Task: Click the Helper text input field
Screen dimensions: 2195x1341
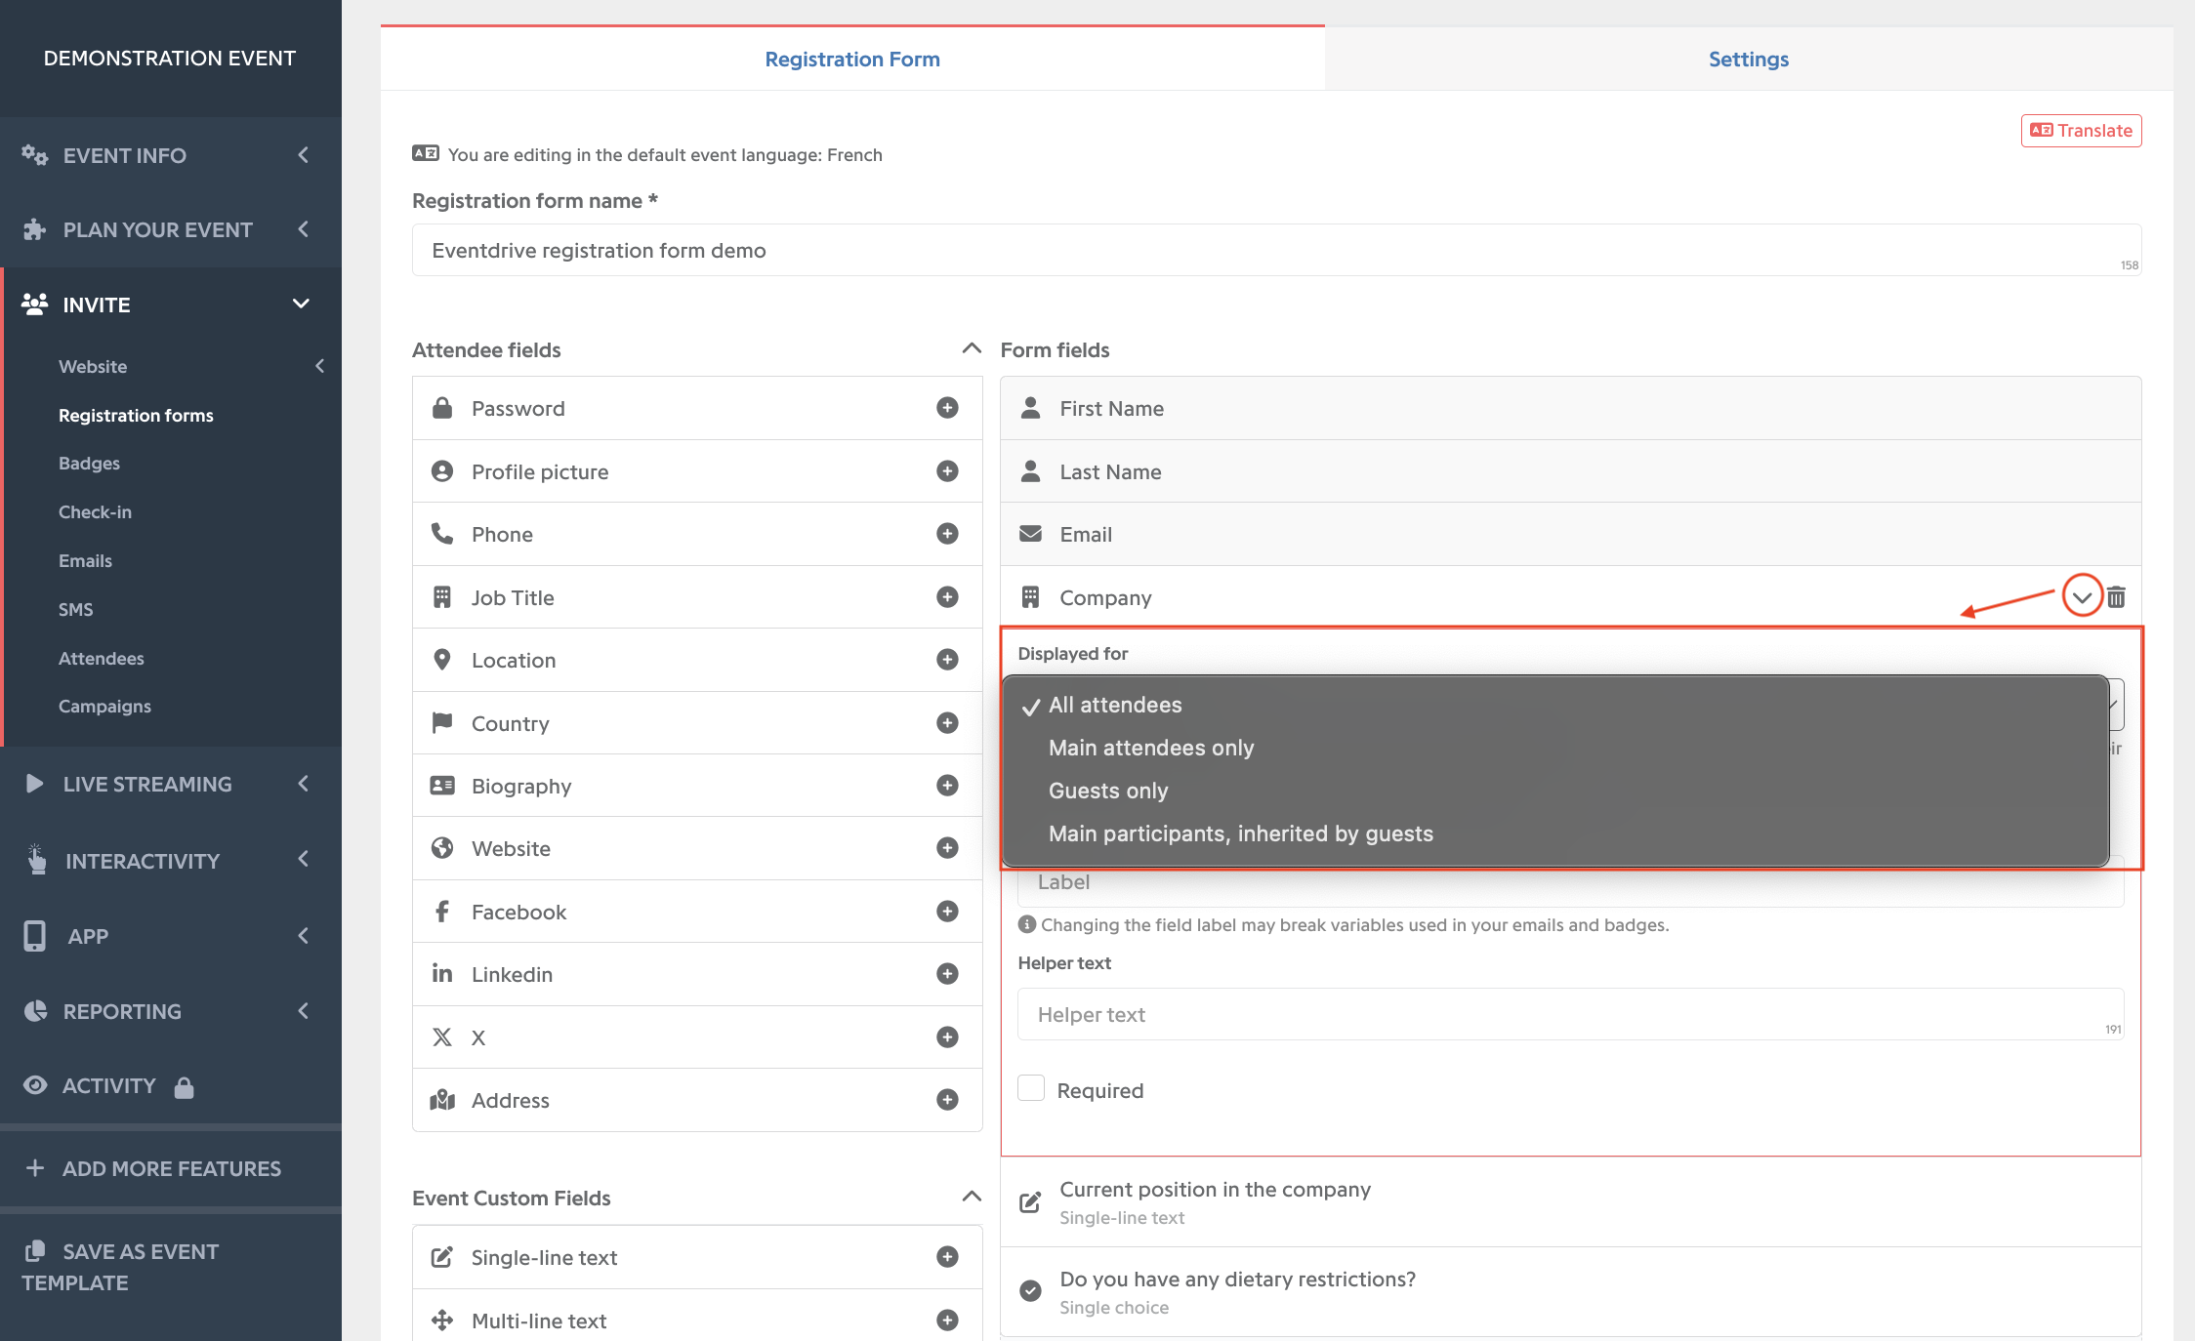Action: (x=1570, y=1014)
